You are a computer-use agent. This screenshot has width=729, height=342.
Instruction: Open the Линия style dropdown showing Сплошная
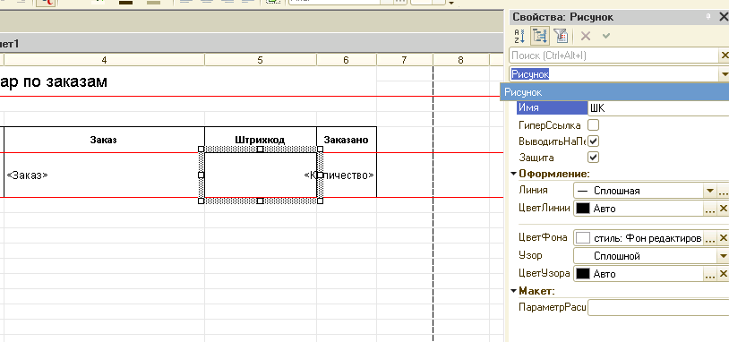710,191
